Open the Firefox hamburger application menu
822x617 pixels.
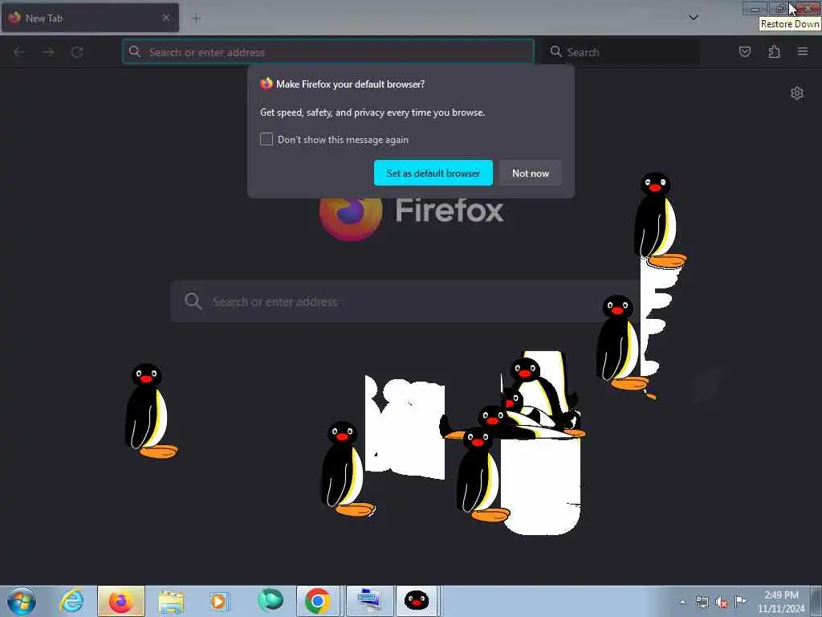[x=803, y=51]
